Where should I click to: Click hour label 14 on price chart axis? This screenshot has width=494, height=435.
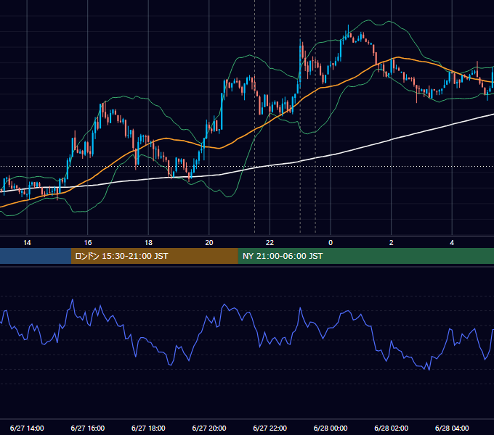(27, 243)
